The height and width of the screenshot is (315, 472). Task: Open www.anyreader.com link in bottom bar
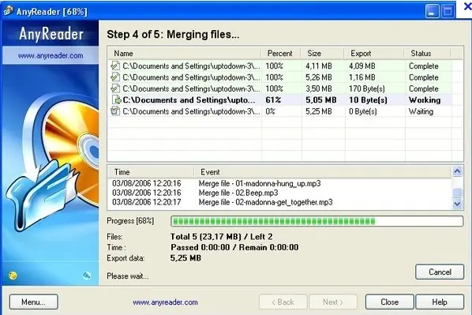coord(165,302)
